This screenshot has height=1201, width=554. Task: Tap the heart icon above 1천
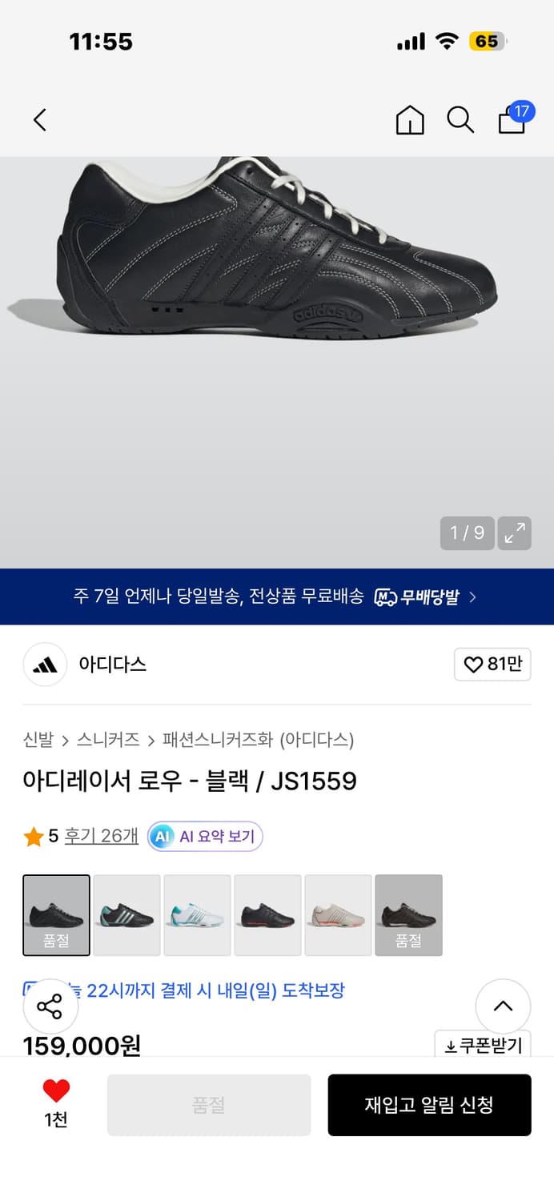[x=54, y=1091]
